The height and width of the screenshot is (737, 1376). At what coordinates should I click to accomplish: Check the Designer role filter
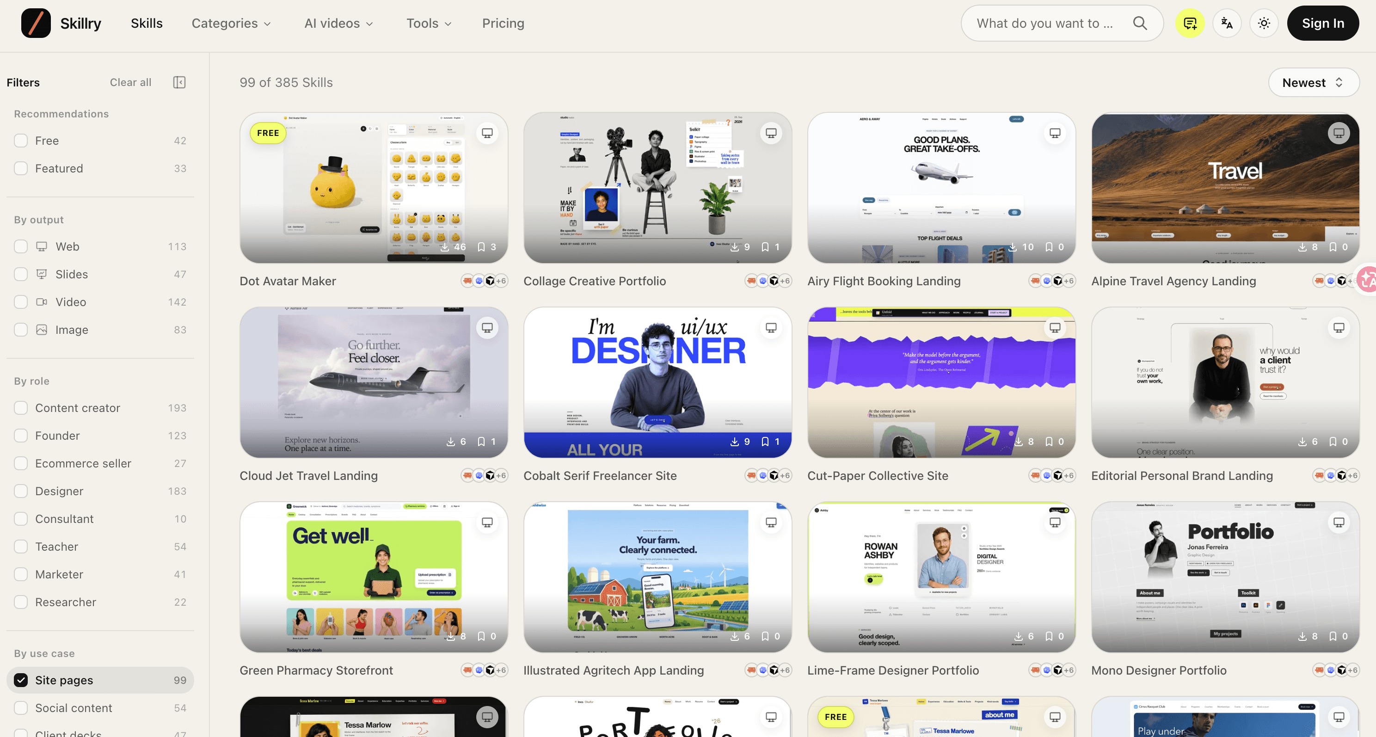[21, 491]
